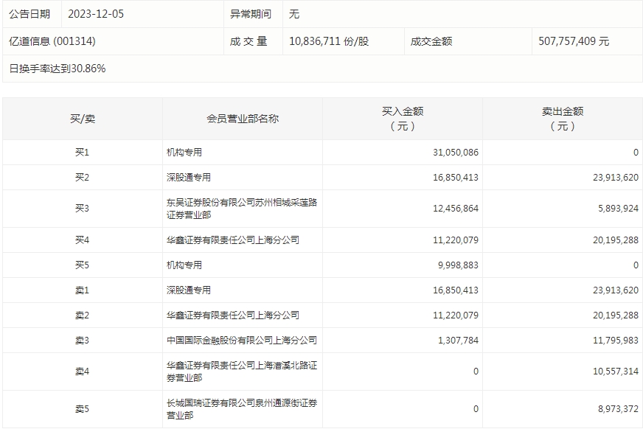Select 机构专用 in the 买5 row

184,265
